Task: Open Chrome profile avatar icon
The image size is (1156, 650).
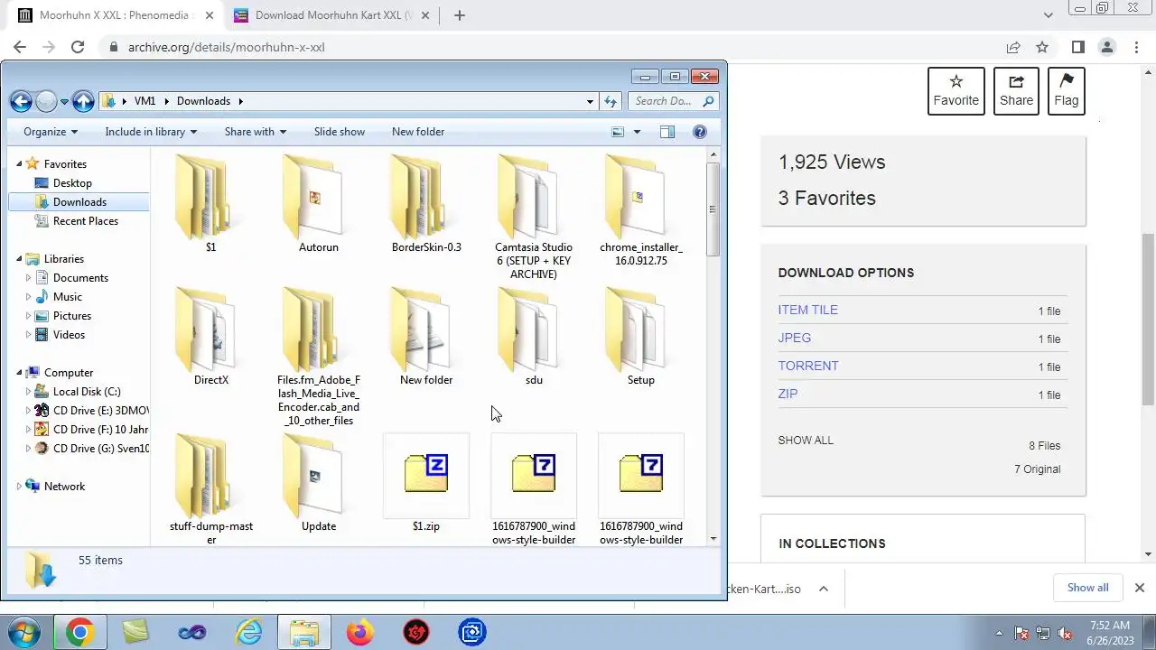Action: (1106, 47)
